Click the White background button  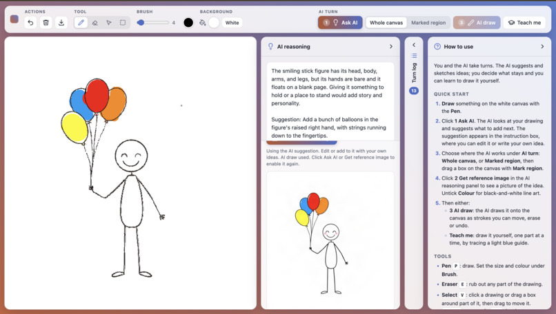(232, 23)
